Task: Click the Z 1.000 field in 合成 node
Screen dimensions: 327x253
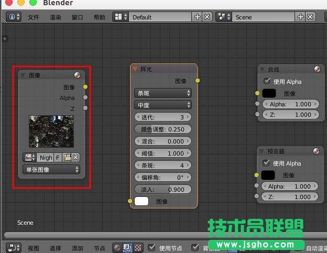Action: click(291, 115)
